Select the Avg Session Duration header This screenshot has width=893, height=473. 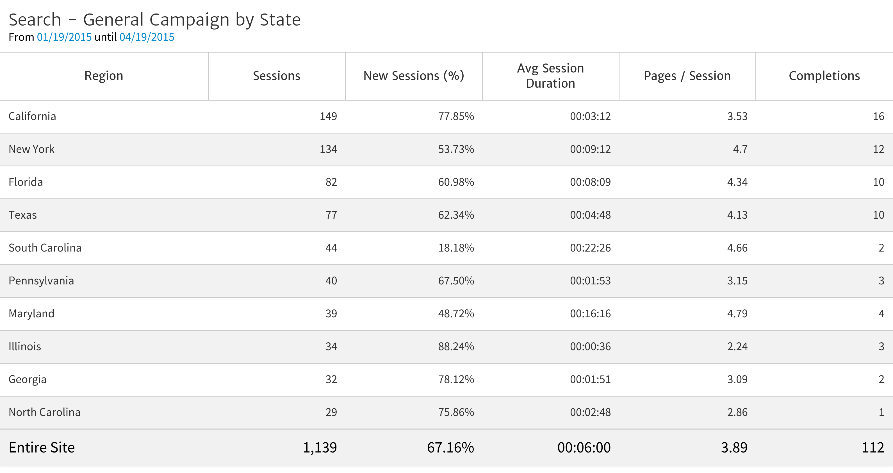pyautogui.click(x=550, y=76)
